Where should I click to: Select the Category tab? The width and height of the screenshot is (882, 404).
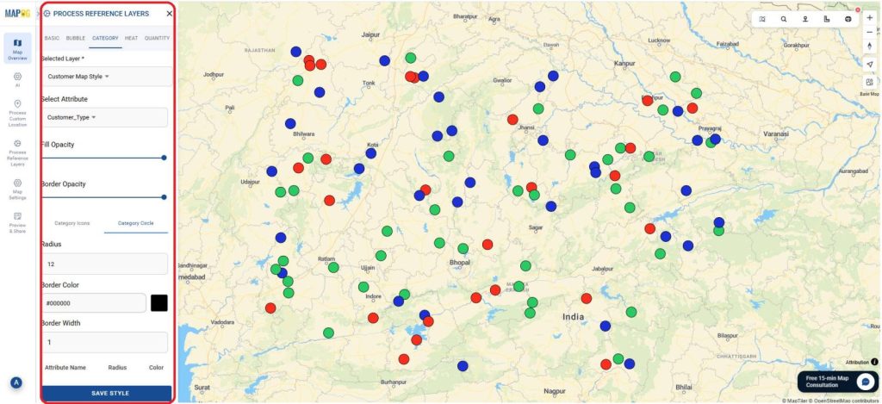(x=105, y=38)
